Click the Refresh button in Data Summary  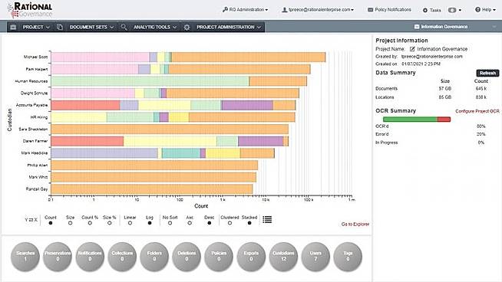point(487,73)
